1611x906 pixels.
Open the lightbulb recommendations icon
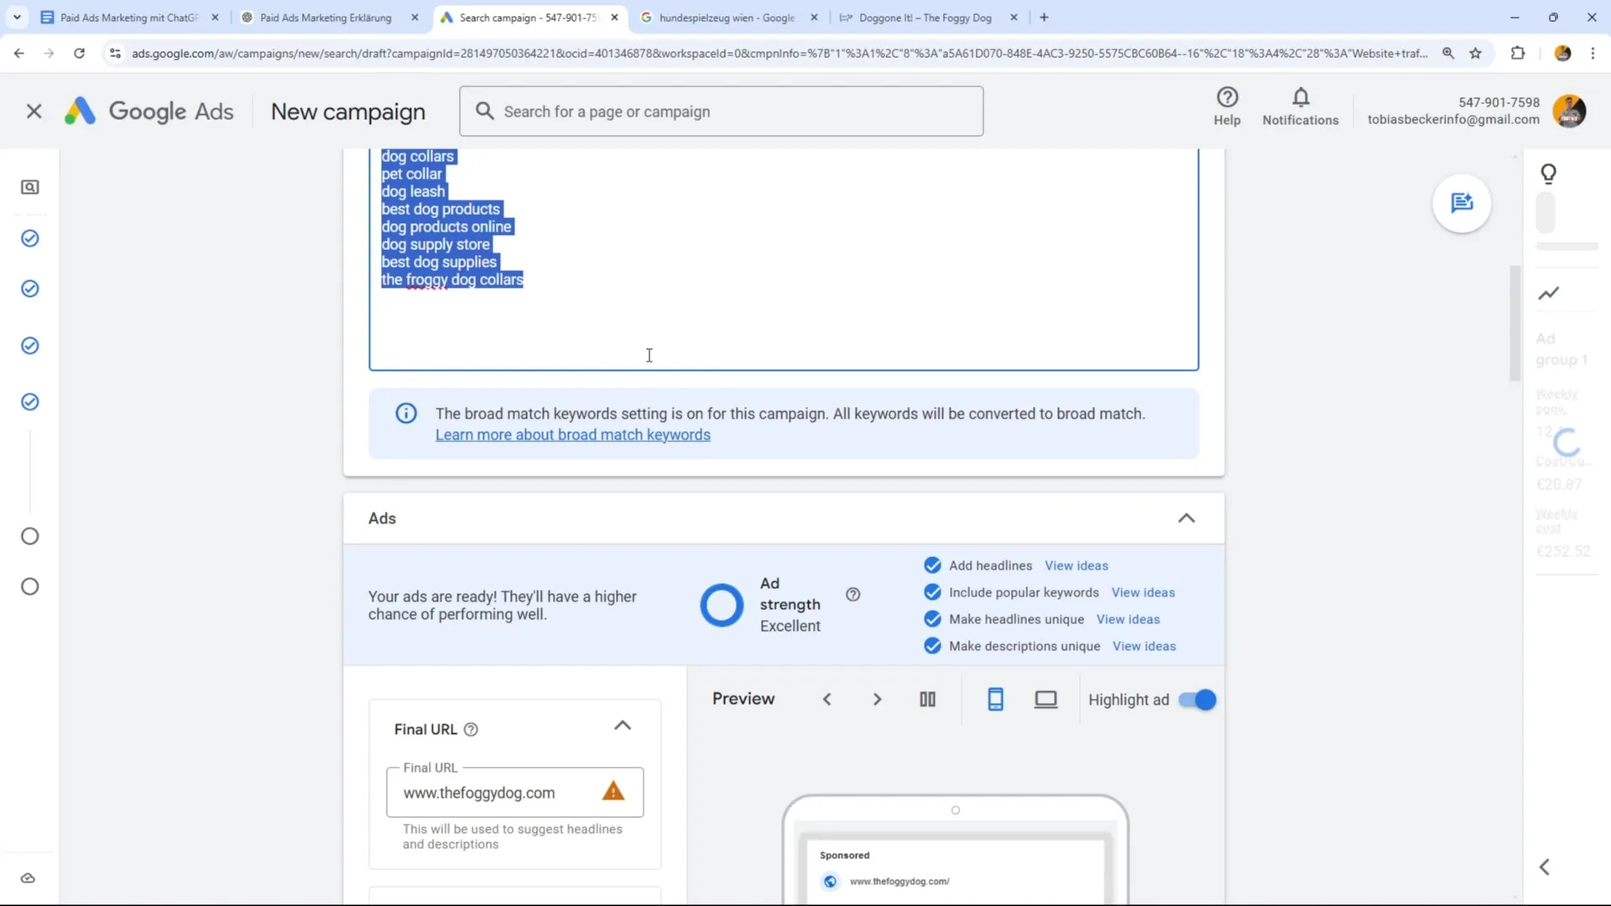click(1548, 174)
